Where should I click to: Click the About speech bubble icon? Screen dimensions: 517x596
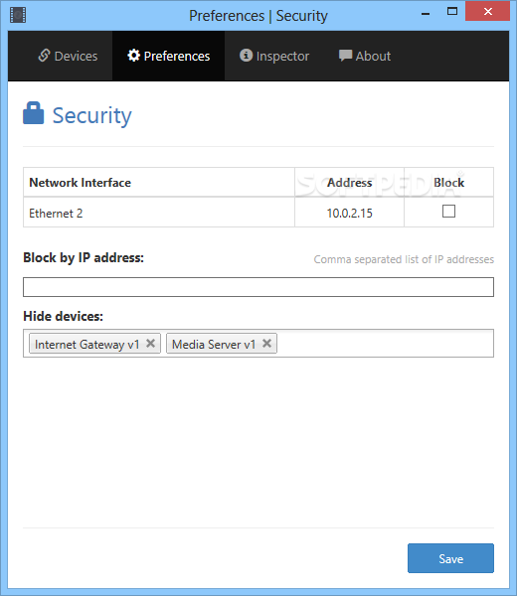(345, 56)
